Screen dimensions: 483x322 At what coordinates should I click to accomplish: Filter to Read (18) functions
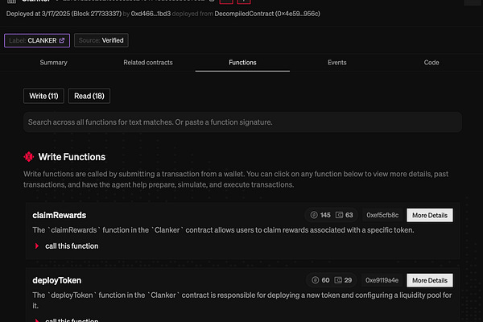[89, 96]
